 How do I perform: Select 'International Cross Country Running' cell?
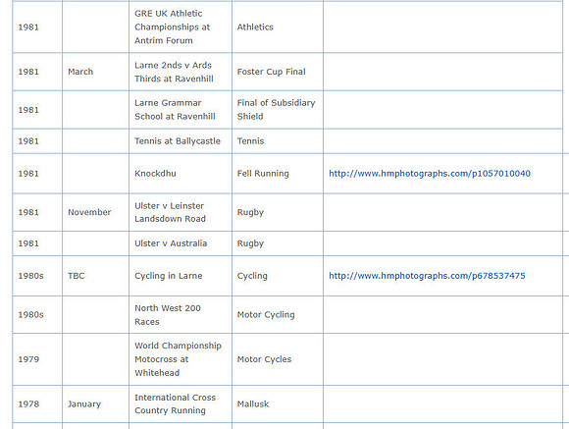pos(181,403)
